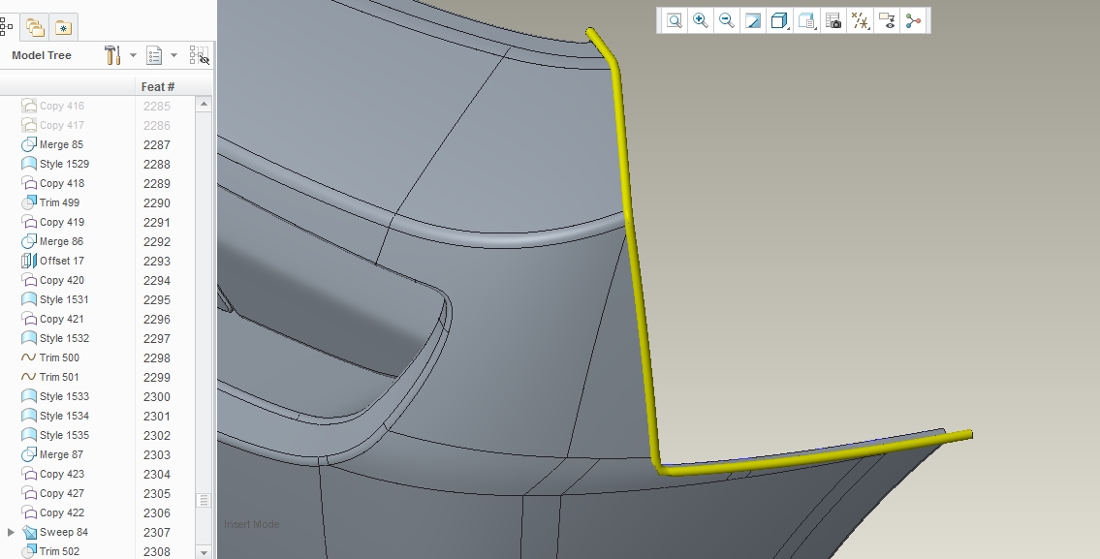Viewport: 1100px width, 559px height.
Task: Click the Zoom In magnifier icon
Action: tap(700, 20)
